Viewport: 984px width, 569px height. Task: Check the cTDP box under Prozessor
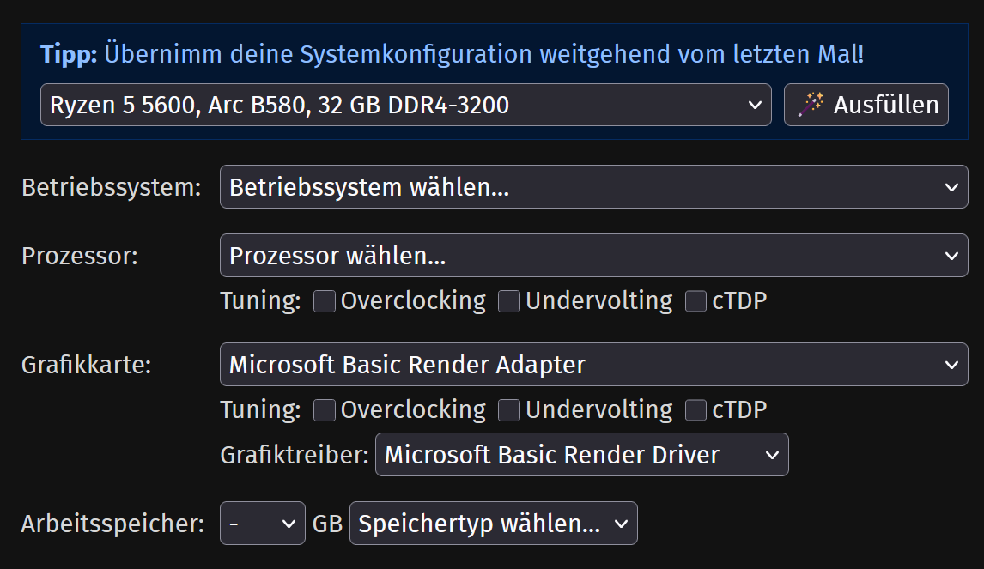(695, 302)
